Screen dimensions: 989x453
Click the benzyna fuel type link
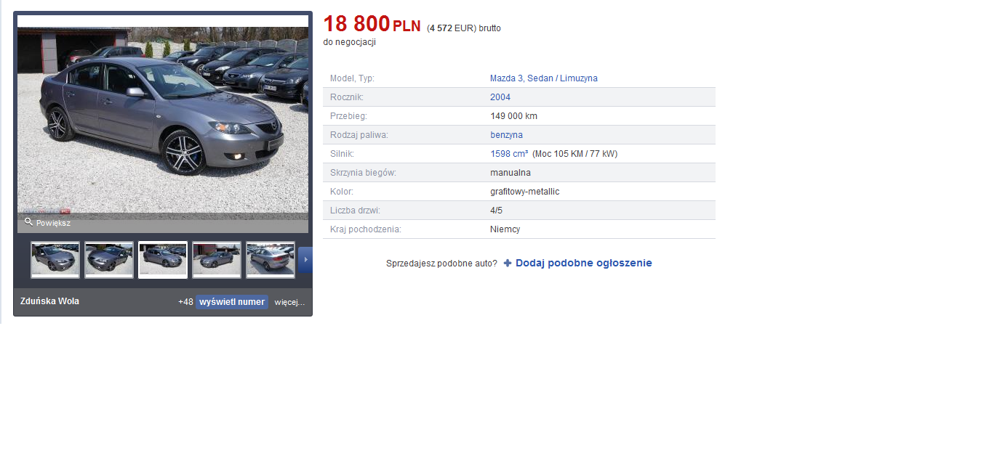[x=506, y=135]
